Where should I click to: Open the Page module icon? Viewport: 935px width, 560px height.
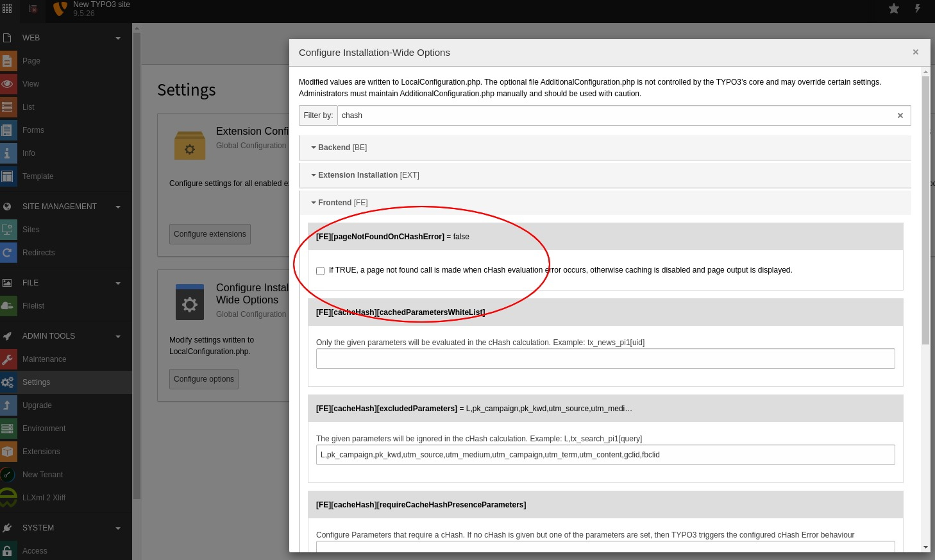pyautogui.click(x=8, y=61)
